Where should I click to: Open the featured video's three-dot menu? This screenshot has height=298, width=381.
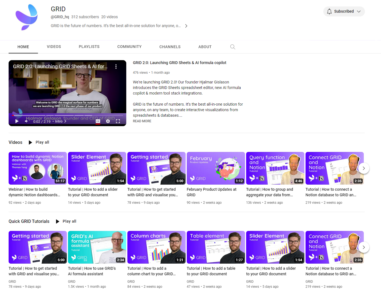tap(116, 67)
